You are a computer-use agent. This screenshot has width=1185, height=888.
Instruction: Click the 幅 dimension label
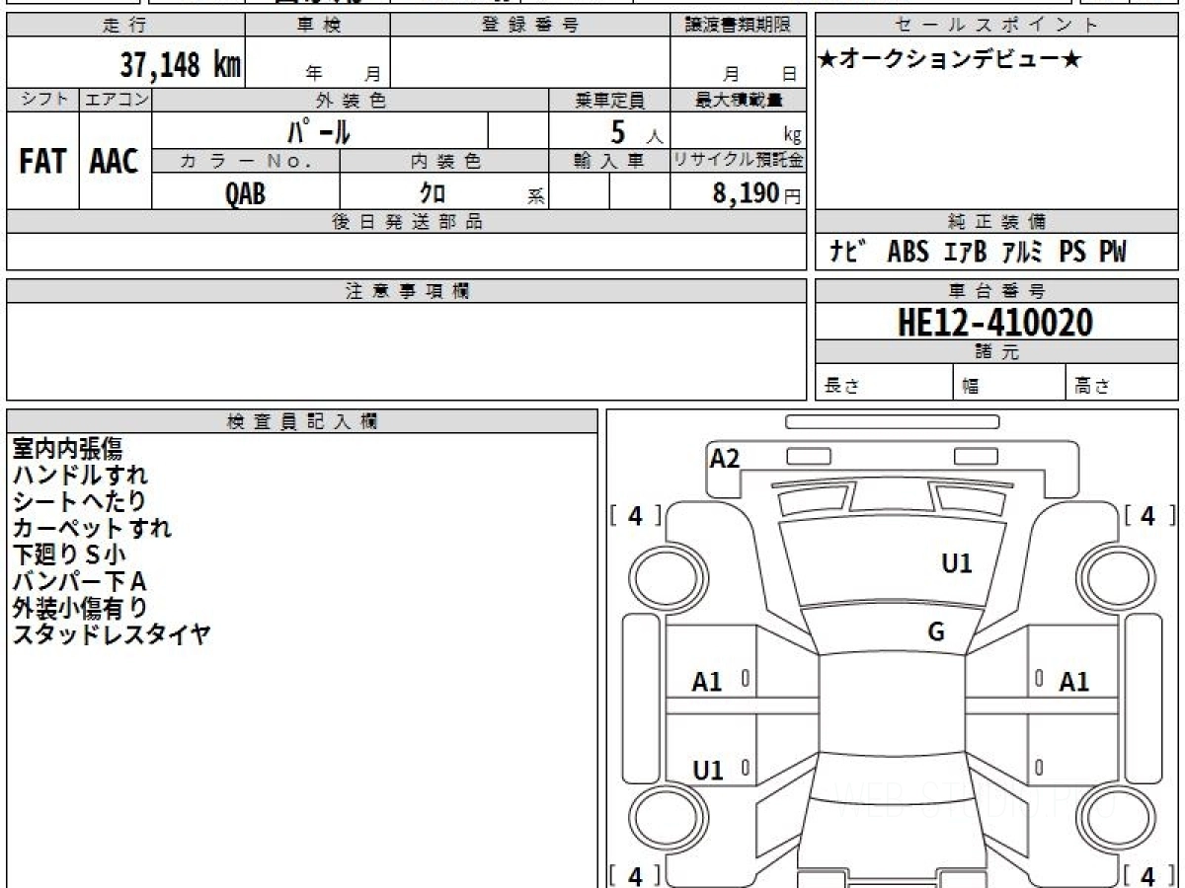point(970,387)
